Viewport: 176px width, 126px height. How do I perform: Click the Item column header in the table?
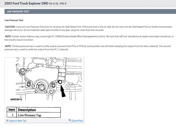[x=12, y=110]
